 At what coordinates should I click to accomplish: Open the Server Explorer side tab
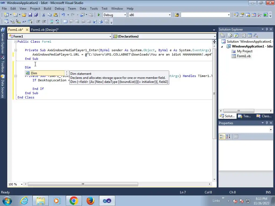coord(3,41)
